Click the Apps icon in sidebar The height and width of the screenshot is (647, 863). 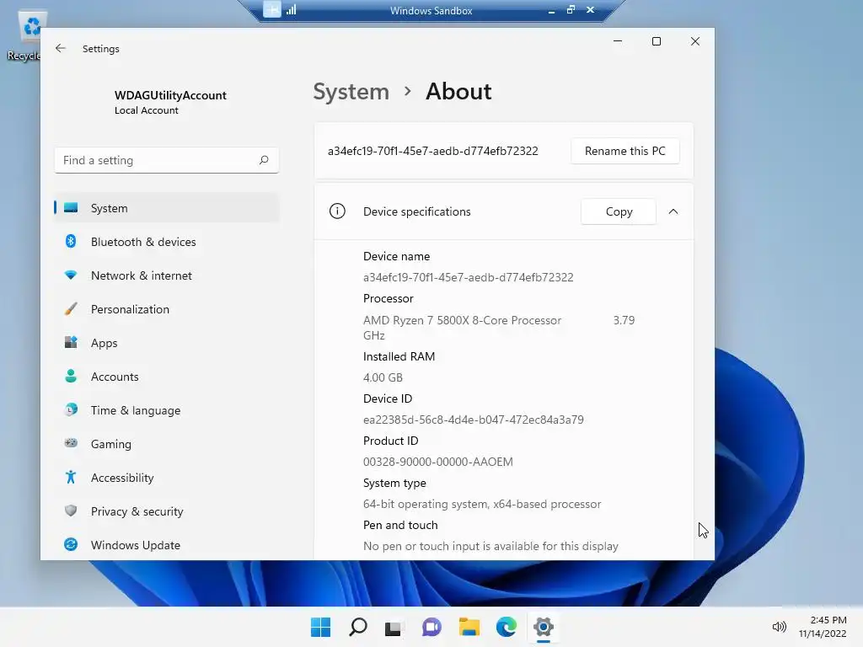pyautogui.click(x=71, y=342)
